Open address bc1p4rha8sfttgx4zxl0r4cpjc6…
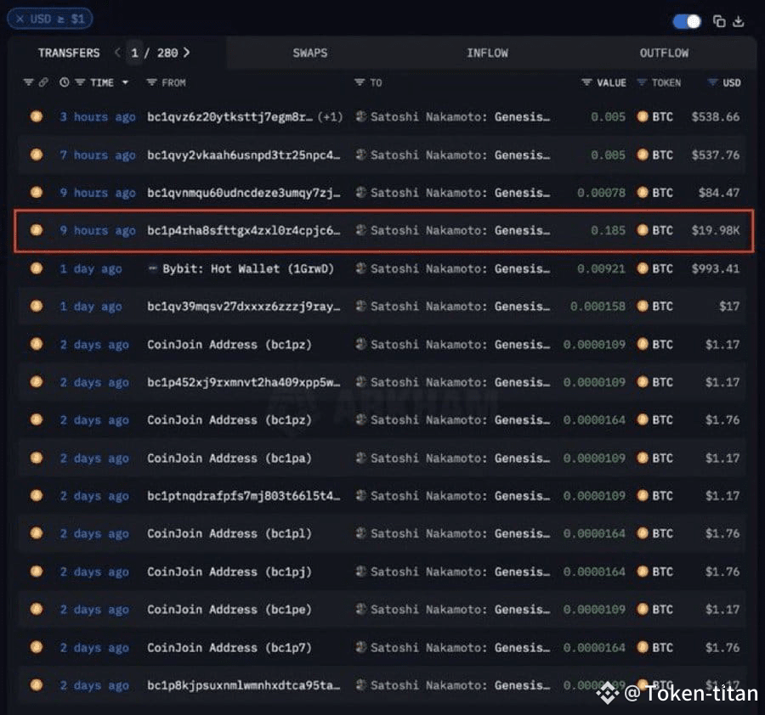Viewport: 765px width, 715px height. coord(243,230)
